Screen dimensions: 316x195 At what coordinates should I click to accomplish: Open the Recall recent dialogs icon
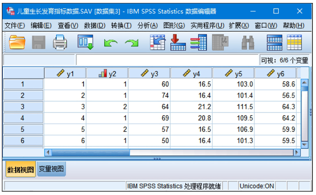pos(85,43)
